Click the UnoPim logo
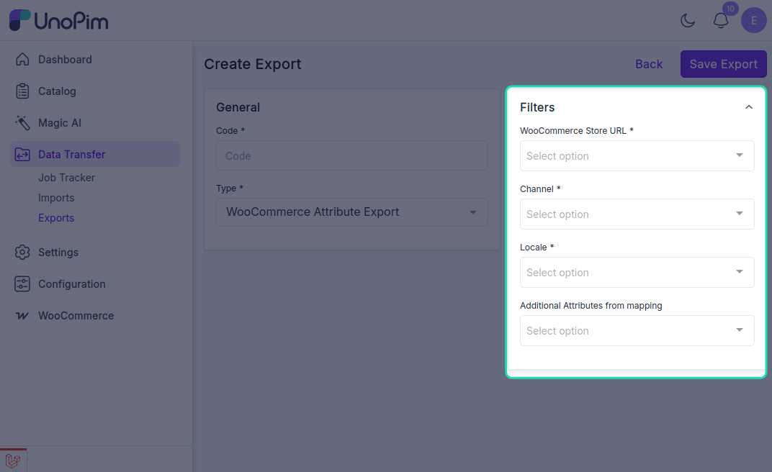The image size is (772, 472). 58,21
